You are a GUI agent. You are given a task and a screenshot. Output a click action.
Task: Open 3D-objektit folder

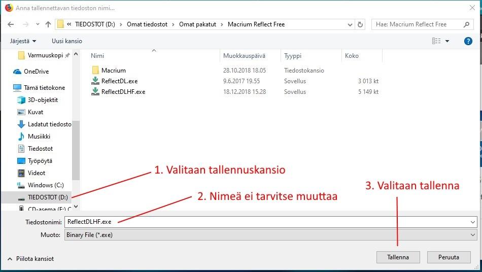(x=43, y=100)
